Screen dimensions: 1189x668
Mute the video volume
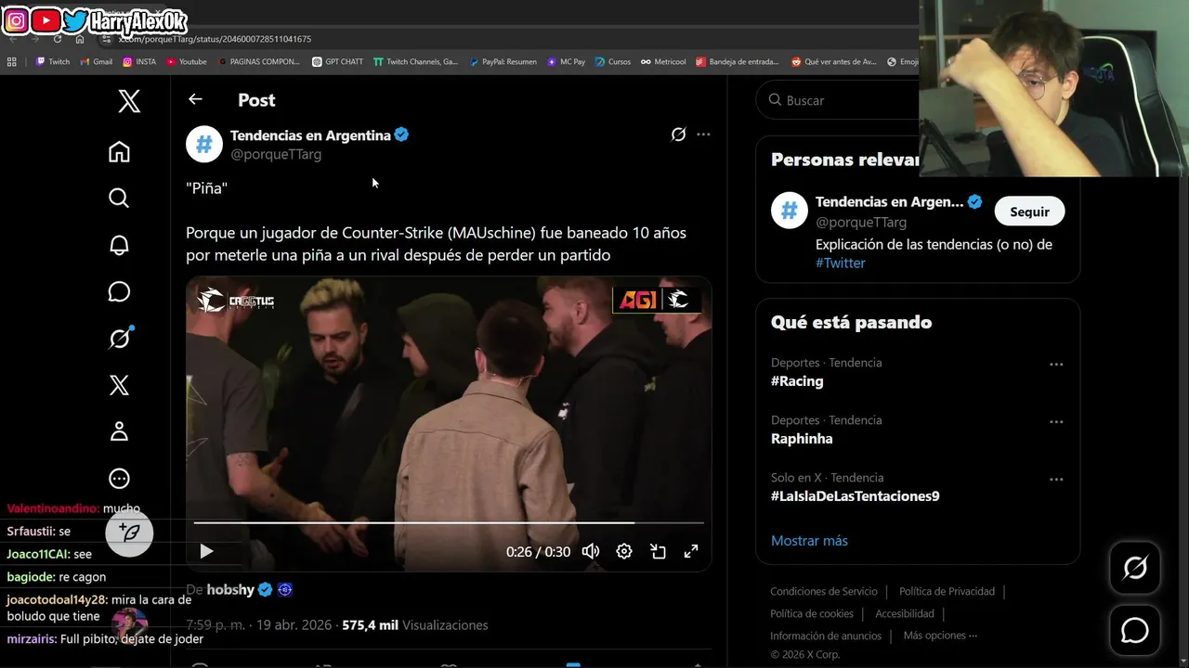(x=591, y=551)
